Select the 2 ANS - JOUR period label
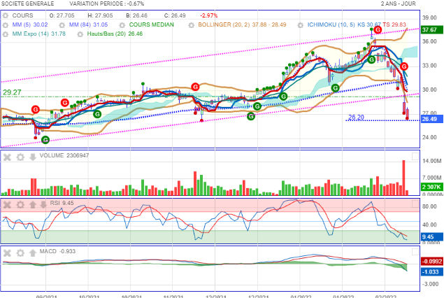444x298 pixels. click(x=398, y=3)
